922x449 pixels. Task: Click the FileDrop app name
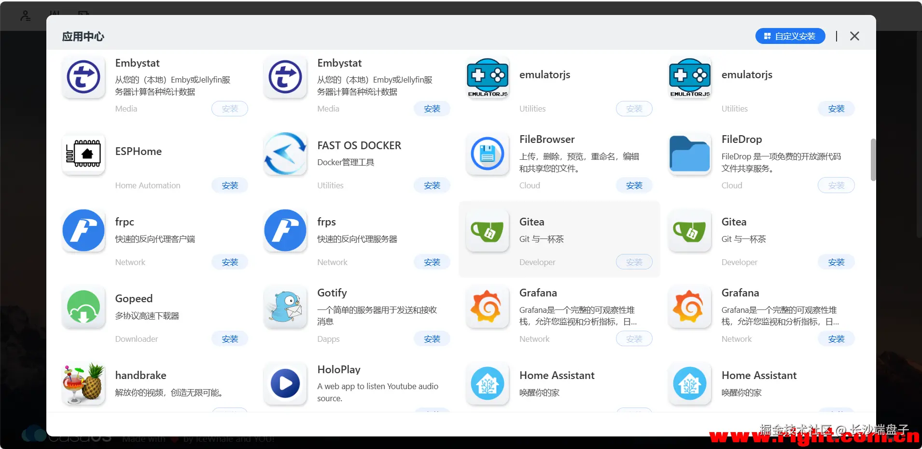(x=741, y=140)
